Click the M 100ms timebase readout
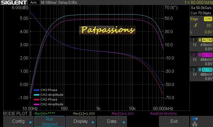This screenshot has height=127, width=213. pyautogui.click(x=49, y=3)
